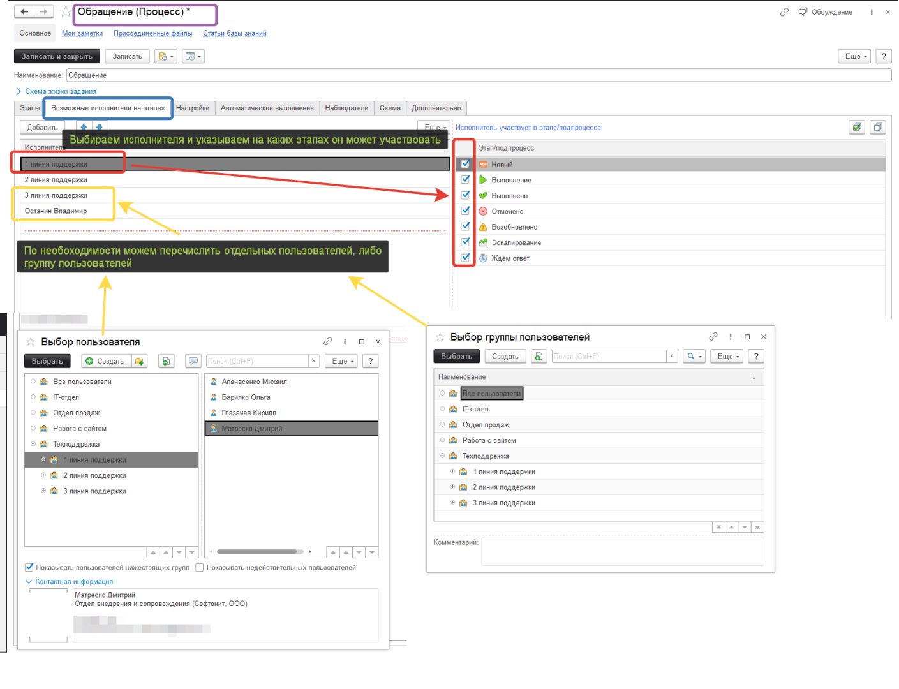
Task: Click create group icon in Выбор пользователя
Action: coord(140,361)
